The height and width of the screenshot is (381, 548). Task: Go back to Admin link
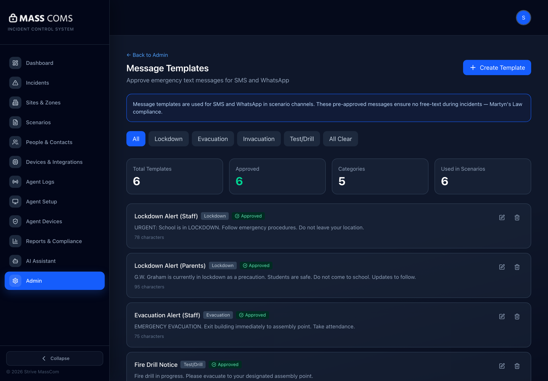pos(147,55)
